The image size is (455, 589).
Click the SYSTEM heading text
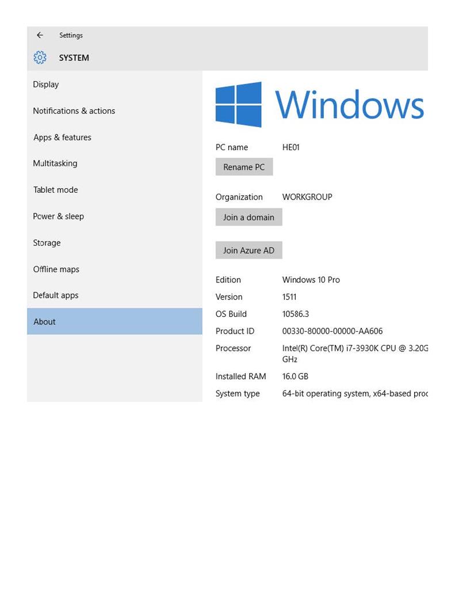click(x=74, y=58)
